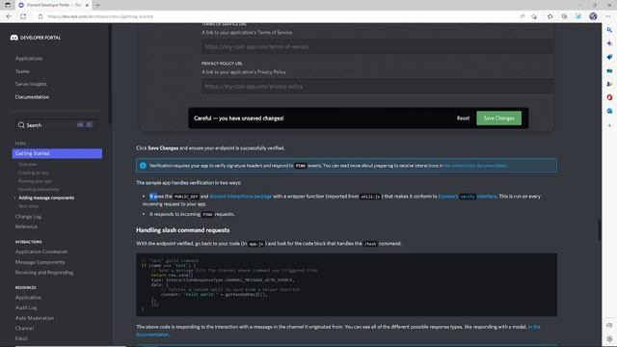Open the Favorites star icon in the toolbar
Image resolution: width=617 pixels, height=347 pixels.
pyautogui.click(x=550, y=16)
